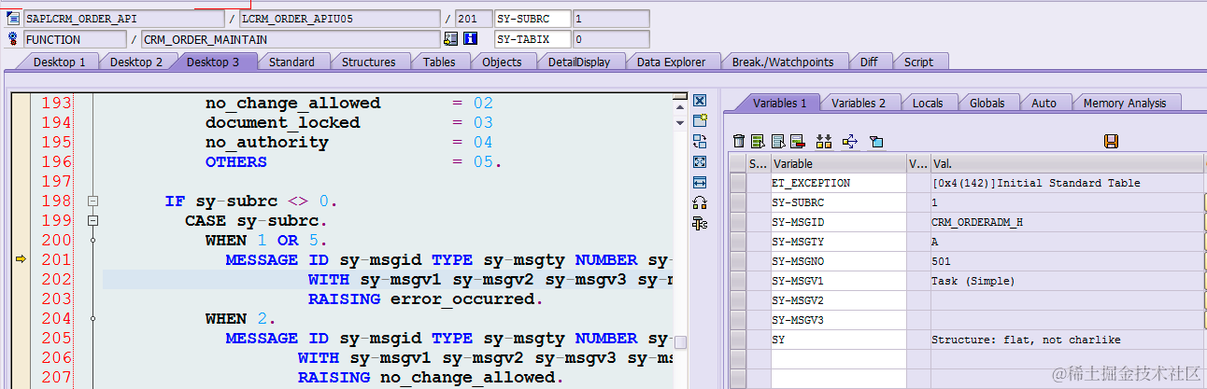The width and height of the screenshot is (1207, 389).
Task: Collapse the IF block at line 198
Action: pyautogui.click(x=92, y=201)
